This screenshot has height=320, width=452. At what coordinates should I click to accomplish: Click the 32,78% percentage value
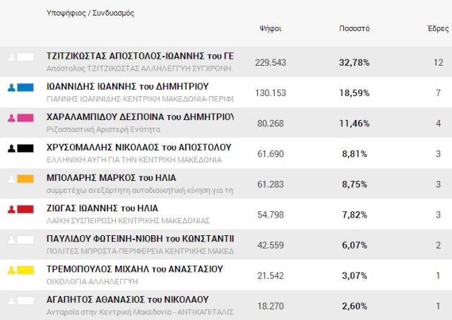(x=354, y=63)
